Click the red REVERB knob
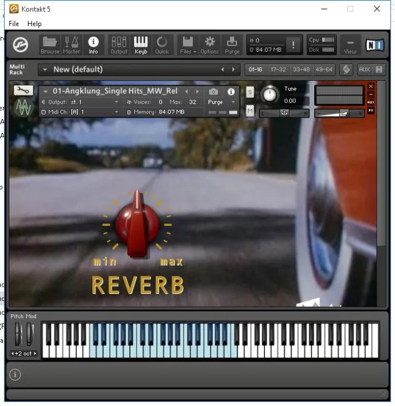The height and width of the screenshot is (406, 395). click(x=137, y=224)
